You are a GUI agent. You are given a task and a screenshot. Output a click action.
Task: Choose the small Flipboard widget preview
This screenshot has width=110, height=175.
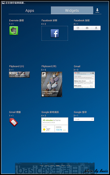[19, 75]
